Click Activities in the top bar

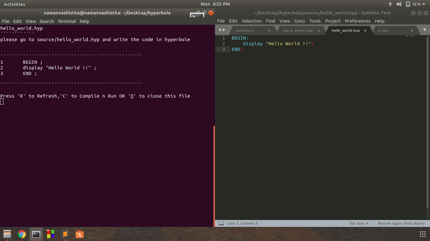pos(14,4)
